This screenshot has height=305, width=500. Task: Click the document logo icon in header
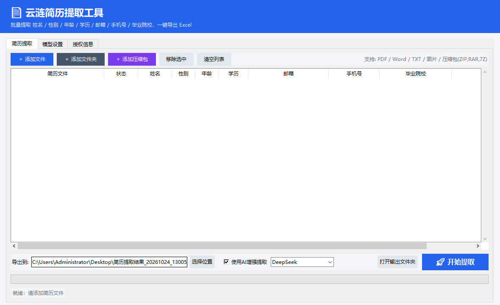[16, 13]
